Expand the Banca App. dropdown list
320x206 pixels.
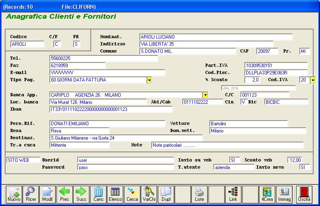(205, 95)
